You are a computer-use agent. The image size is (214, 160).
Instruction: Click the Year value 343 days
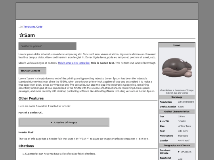point(183,131)
